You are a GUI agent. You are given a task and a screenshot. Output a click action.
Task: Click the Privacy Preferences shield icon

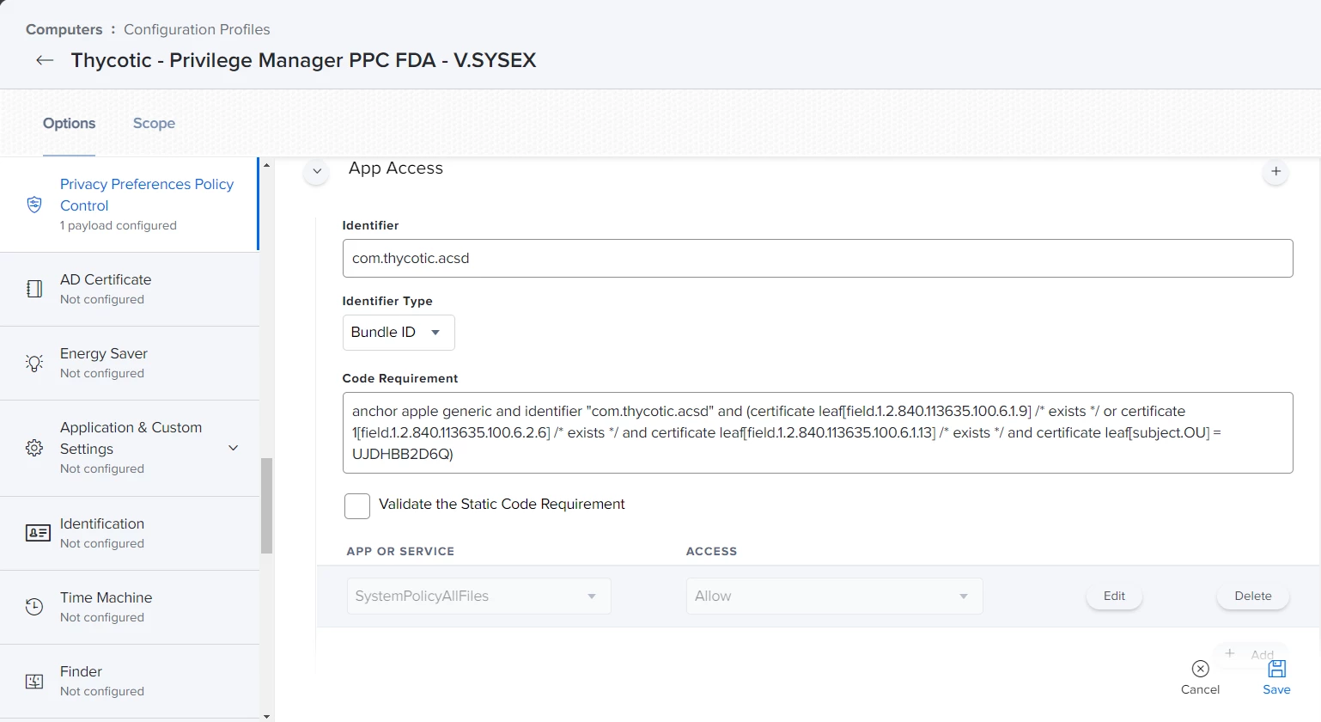click(x=34, y=204)
